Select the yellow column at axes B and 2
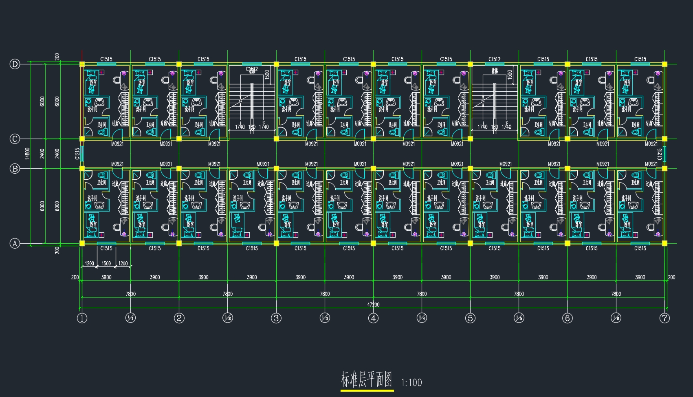 pos(179,168)
